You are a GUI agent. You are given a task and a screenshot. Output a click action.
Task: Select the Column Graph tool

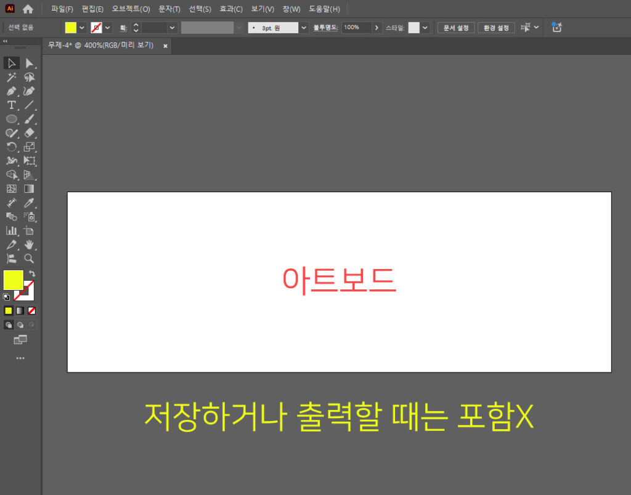click(11, 230)
